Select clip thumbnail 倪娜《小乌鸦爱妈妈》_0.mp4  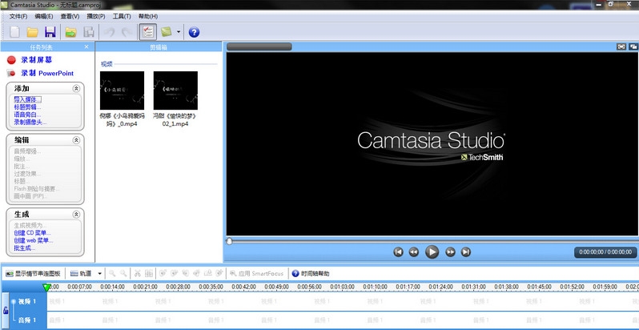coord(122,91)
